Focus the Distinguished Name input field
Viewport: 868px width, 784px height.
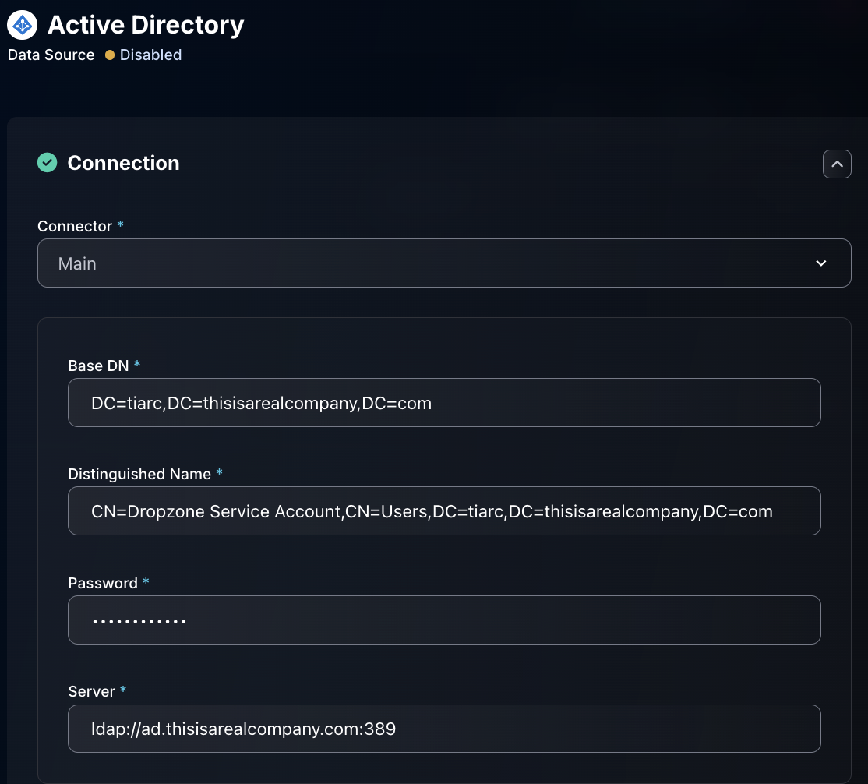coord(443,511)
